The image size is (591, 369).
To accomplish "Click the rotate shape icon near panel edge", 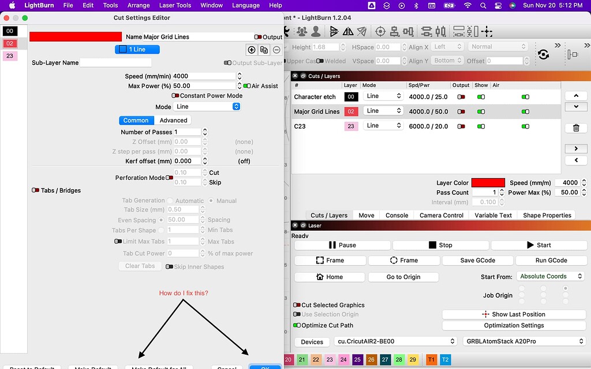I will tap(543, 53).
